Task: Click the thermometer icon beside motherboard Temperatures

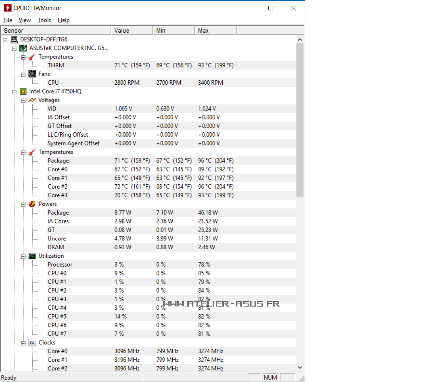Action: pyautogui.click(x=32, y=57)
